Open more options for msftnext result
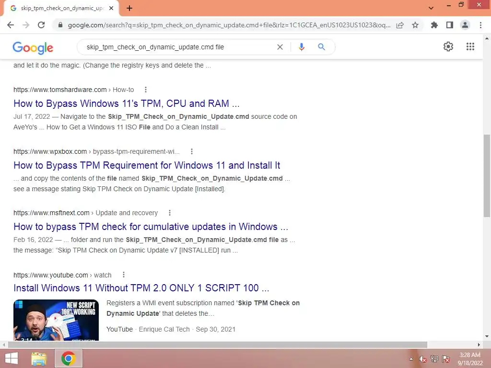This screenshot has width=491, height=368. [170, 213]
